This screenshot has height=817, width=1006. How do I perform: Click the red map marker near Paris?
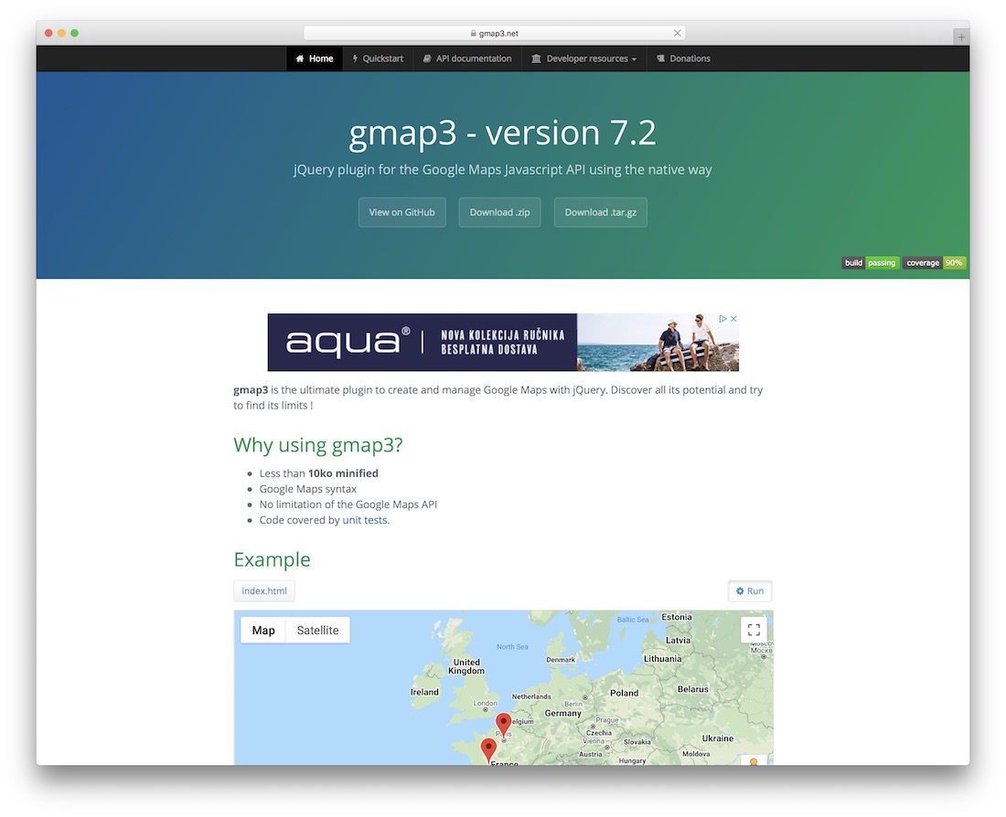(504, 725)
